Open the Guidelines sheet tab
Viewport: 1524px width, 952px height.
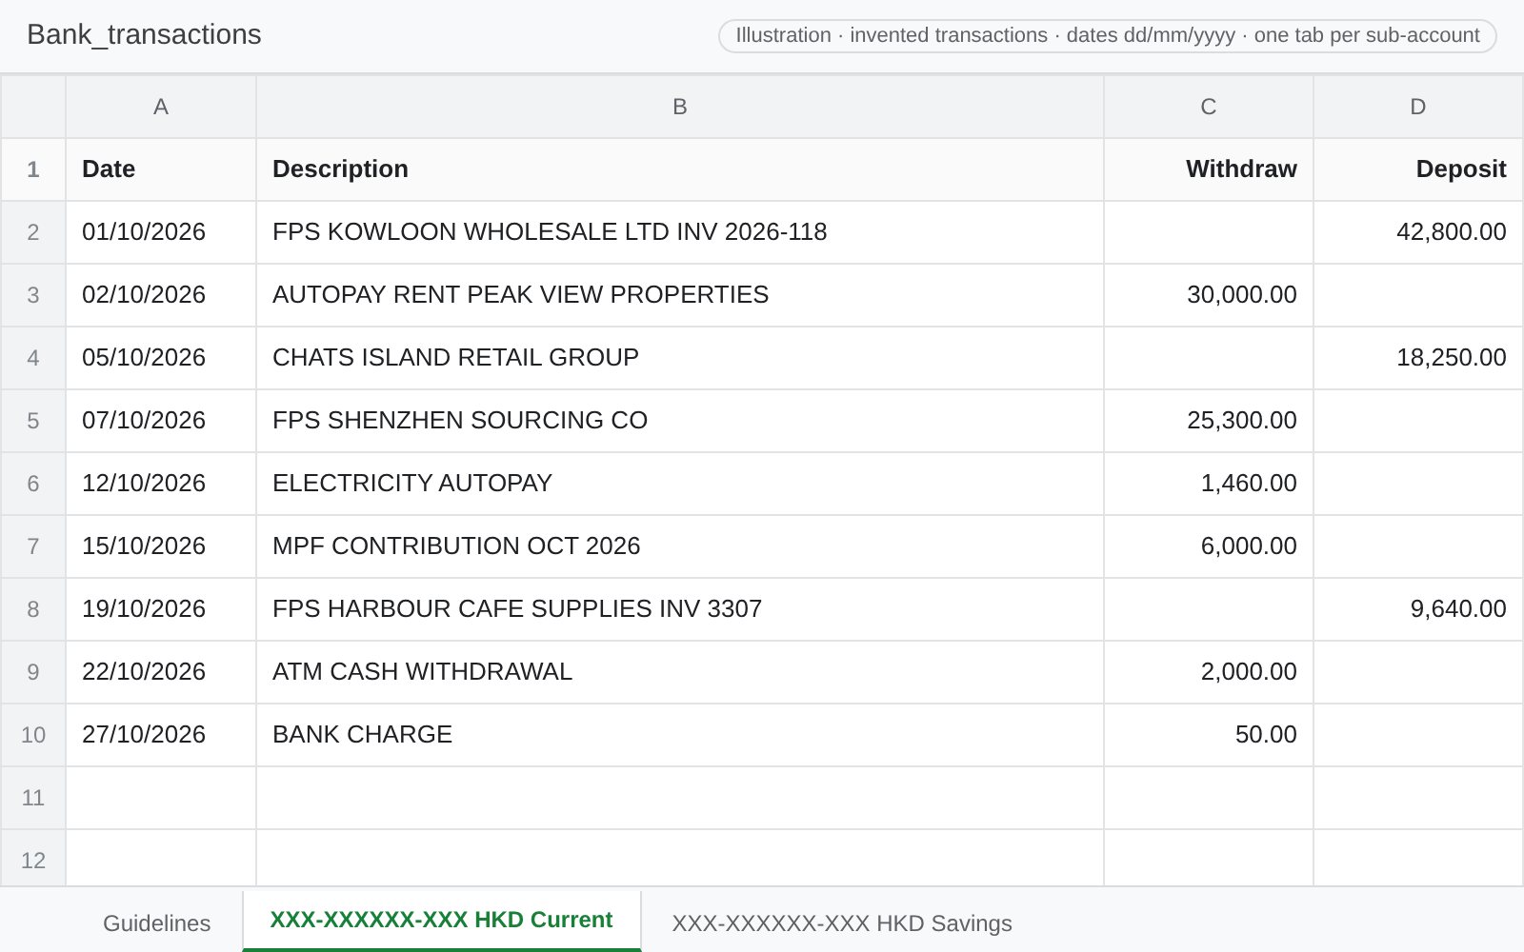pos(156,922)
